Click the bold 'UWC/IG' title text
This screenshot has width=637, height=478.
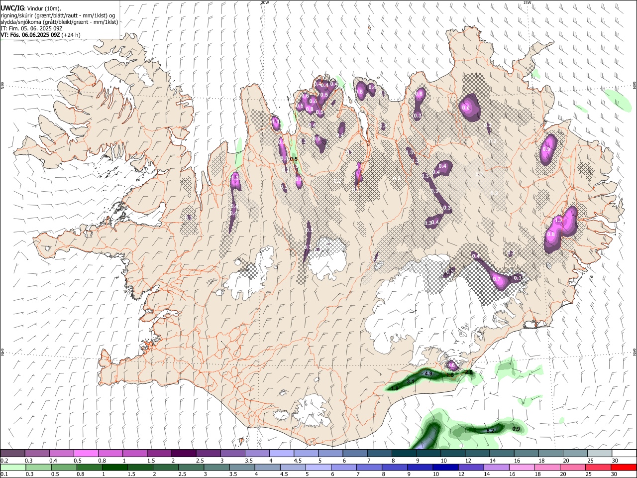[11, 7]
